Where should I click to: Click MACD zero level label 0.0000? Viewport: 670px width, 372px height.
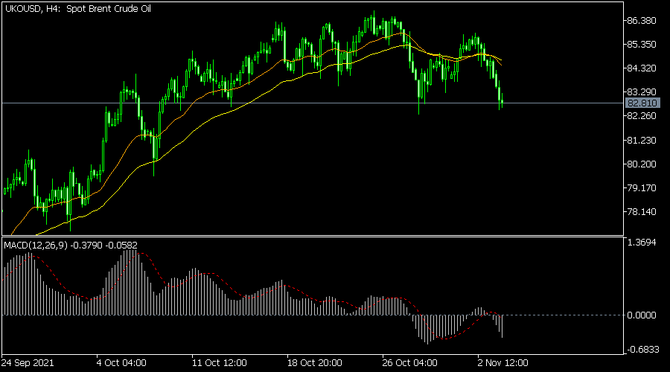click(x=642, y=315)
